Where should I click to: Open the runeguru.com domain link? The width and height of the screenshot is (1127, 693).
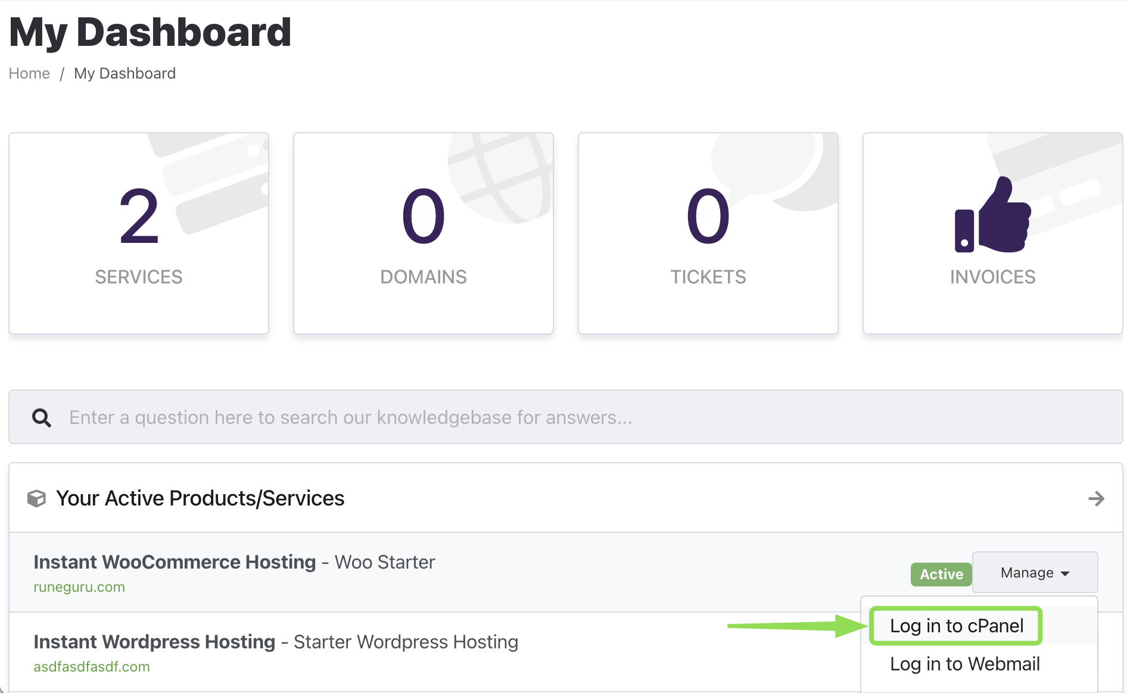pyautogui.click(x=79, y=587)
